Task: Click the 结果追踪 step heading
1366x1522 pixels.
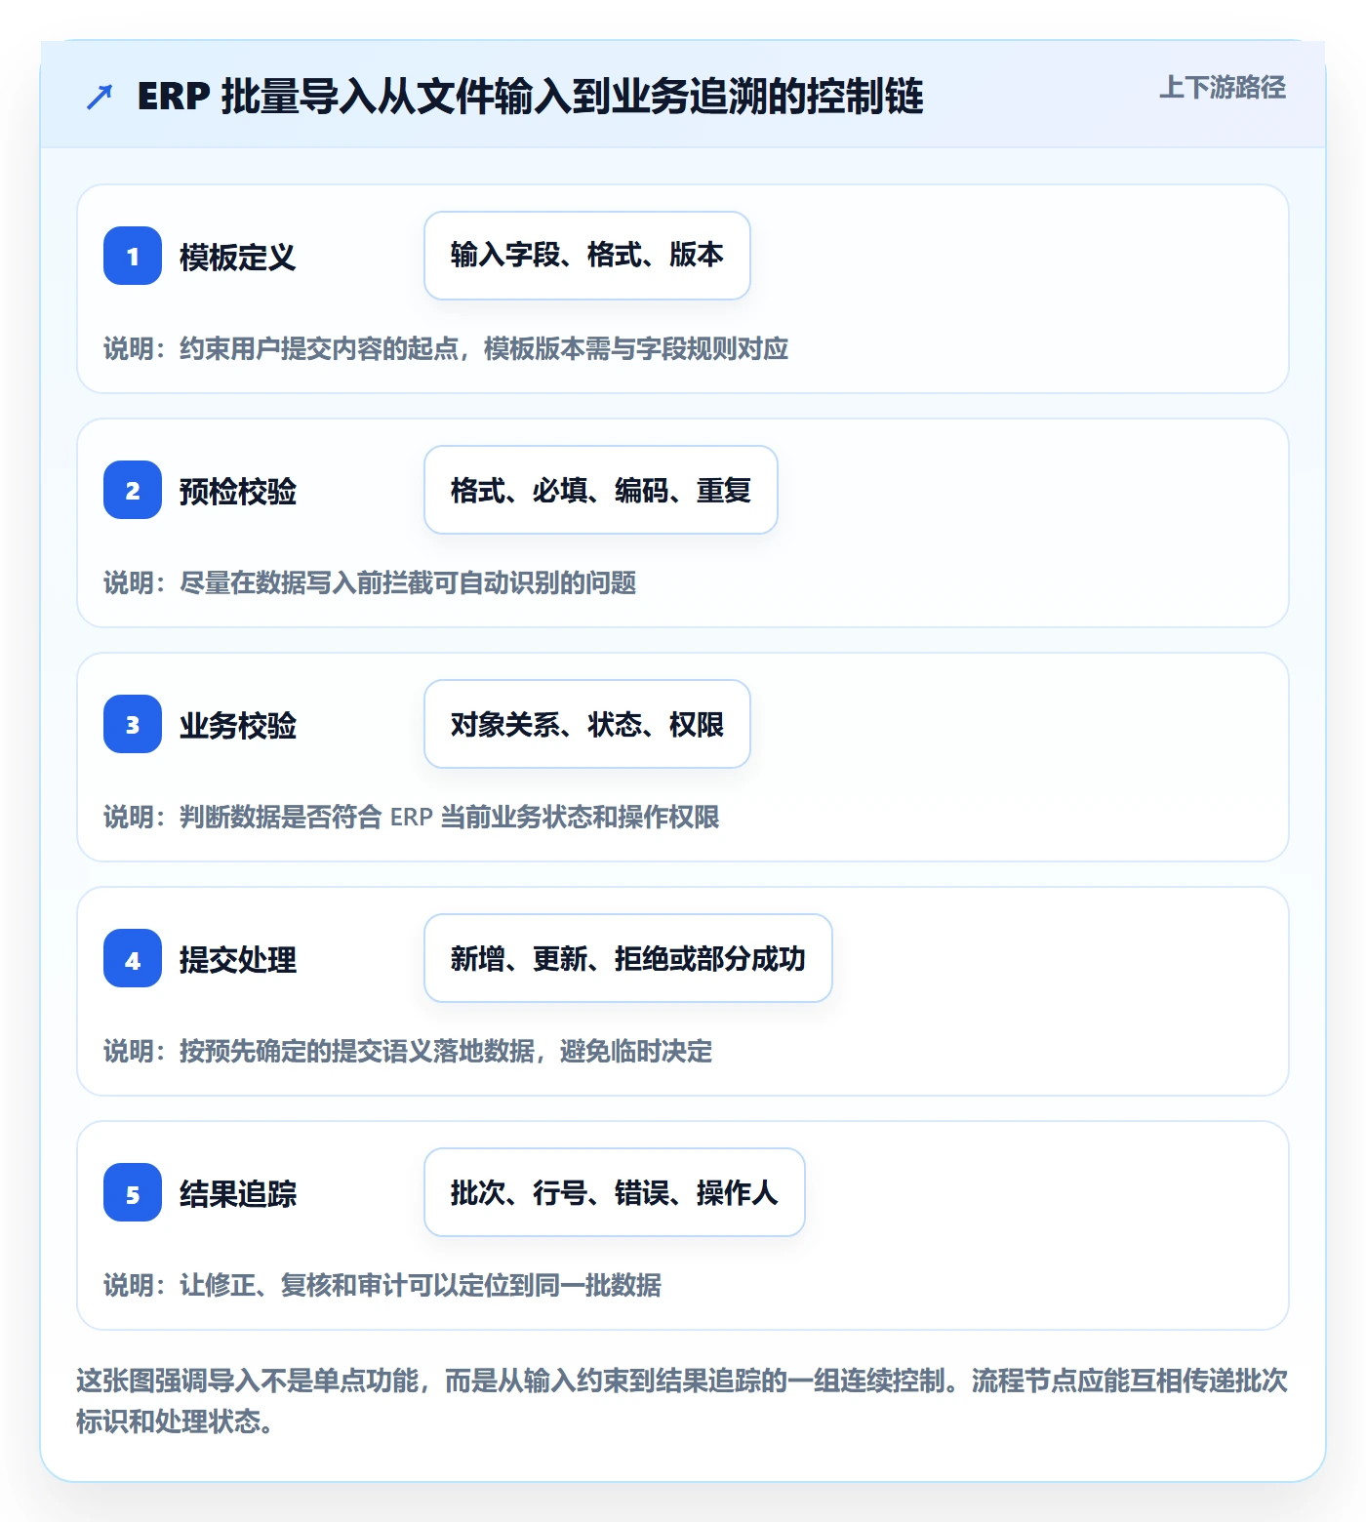Action: tap(237, 1193)
